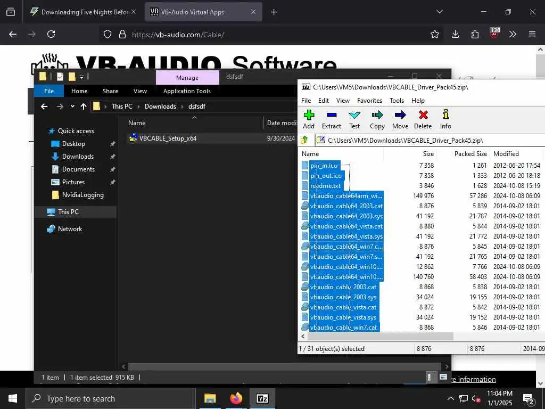This screenshot has width=545, height=409.
Task: Select readme.txt in the archive list
Action: point(325,186)
